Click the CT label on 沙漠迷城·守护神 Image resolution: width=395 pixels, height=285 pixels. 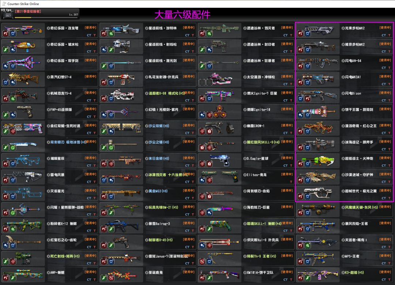384,182
